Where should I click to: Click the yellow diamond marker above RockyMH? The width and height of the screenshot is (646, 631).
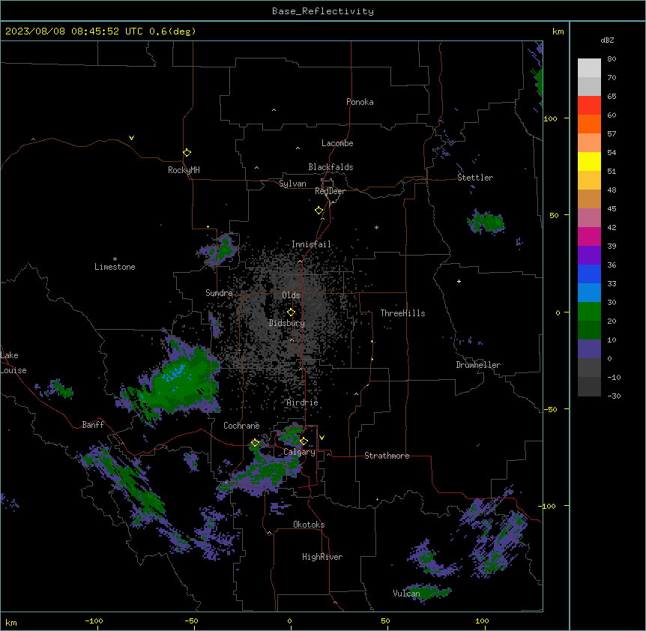point(187,153)
